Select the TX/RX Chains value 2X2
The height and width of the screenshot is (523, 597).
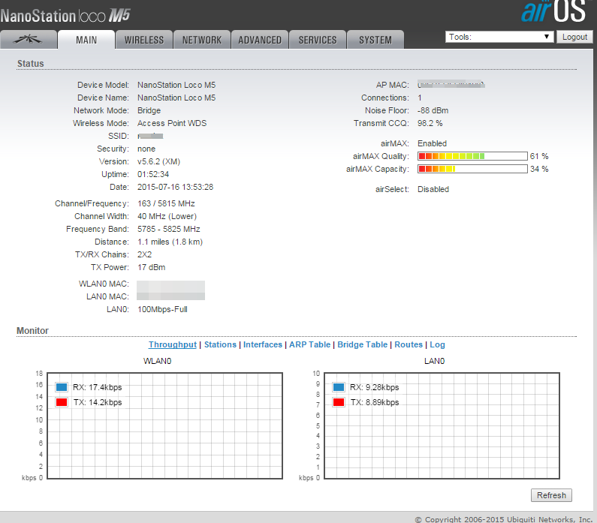(x=144, y=254)
